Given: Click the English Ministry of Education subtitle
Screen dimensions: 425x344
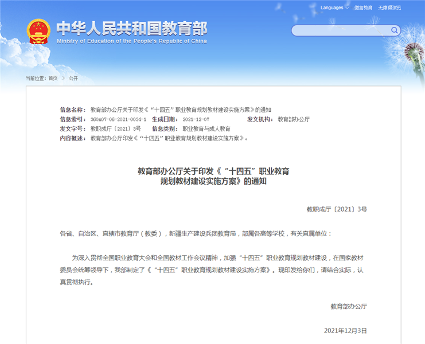Looking at the screenshot, I should [x=132, y=41].
